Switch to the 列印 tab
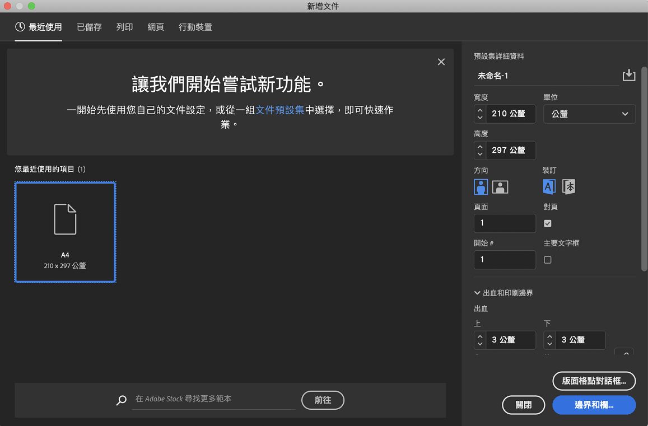 (x=124, y=27)
